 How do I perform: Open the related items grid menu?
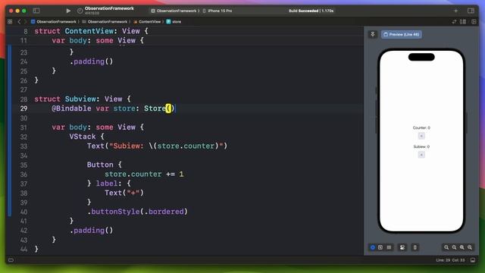point(10,22)
